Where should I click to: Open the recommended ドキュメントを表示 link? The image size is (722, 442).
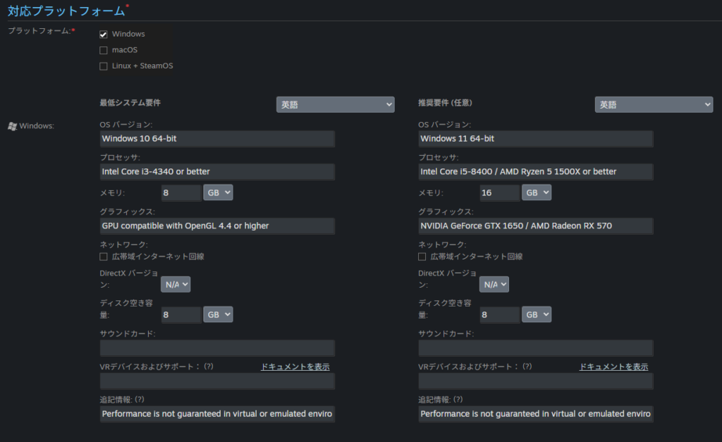click(x=613, y=367)
